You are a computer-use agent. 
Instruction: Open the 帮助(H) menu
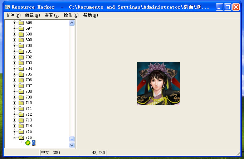point(91,15)
